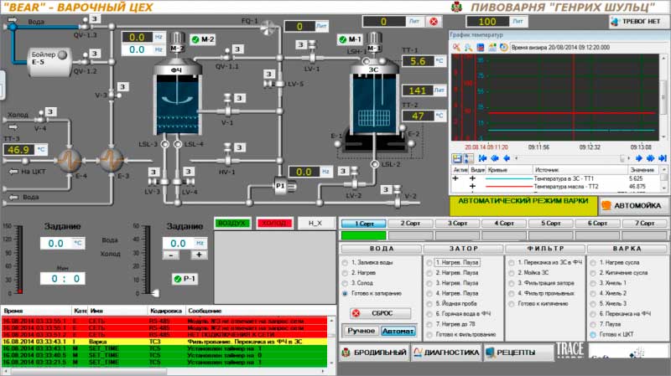This screenshot has height=376, width=671.
Task: Select radio '3. Солод'
Action: 345,283
